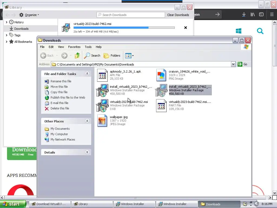This screenshot has height=208, width=277.
Task: Click the highlighted install_virtualdj_2023 installer icon
Action: [x=161, y=90]
